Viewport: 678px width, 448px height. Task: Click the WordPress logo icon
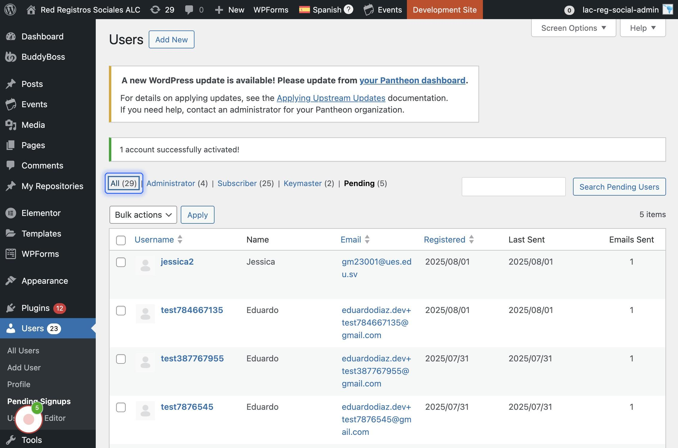(10, 10)
